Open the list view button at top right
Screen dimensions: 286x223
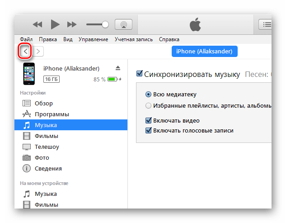(265, 24)
